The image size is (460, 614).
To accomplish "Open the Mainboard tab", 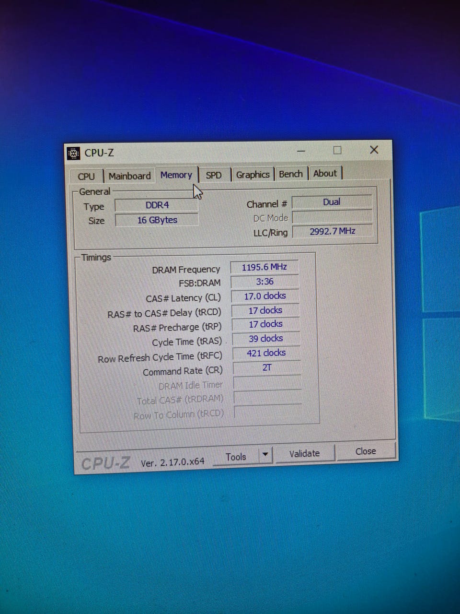I will pyautogui.click(x=129, y=176).
